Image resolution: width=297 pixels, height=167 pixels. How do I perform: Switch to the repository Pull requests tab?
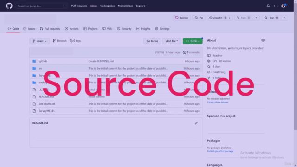[50, 29]
